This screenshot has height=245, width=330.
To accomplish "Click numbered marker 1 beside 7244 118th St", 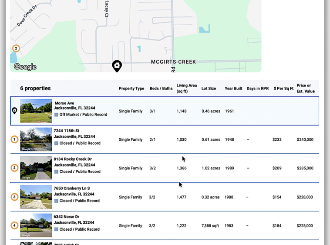I will click(14, 139).
